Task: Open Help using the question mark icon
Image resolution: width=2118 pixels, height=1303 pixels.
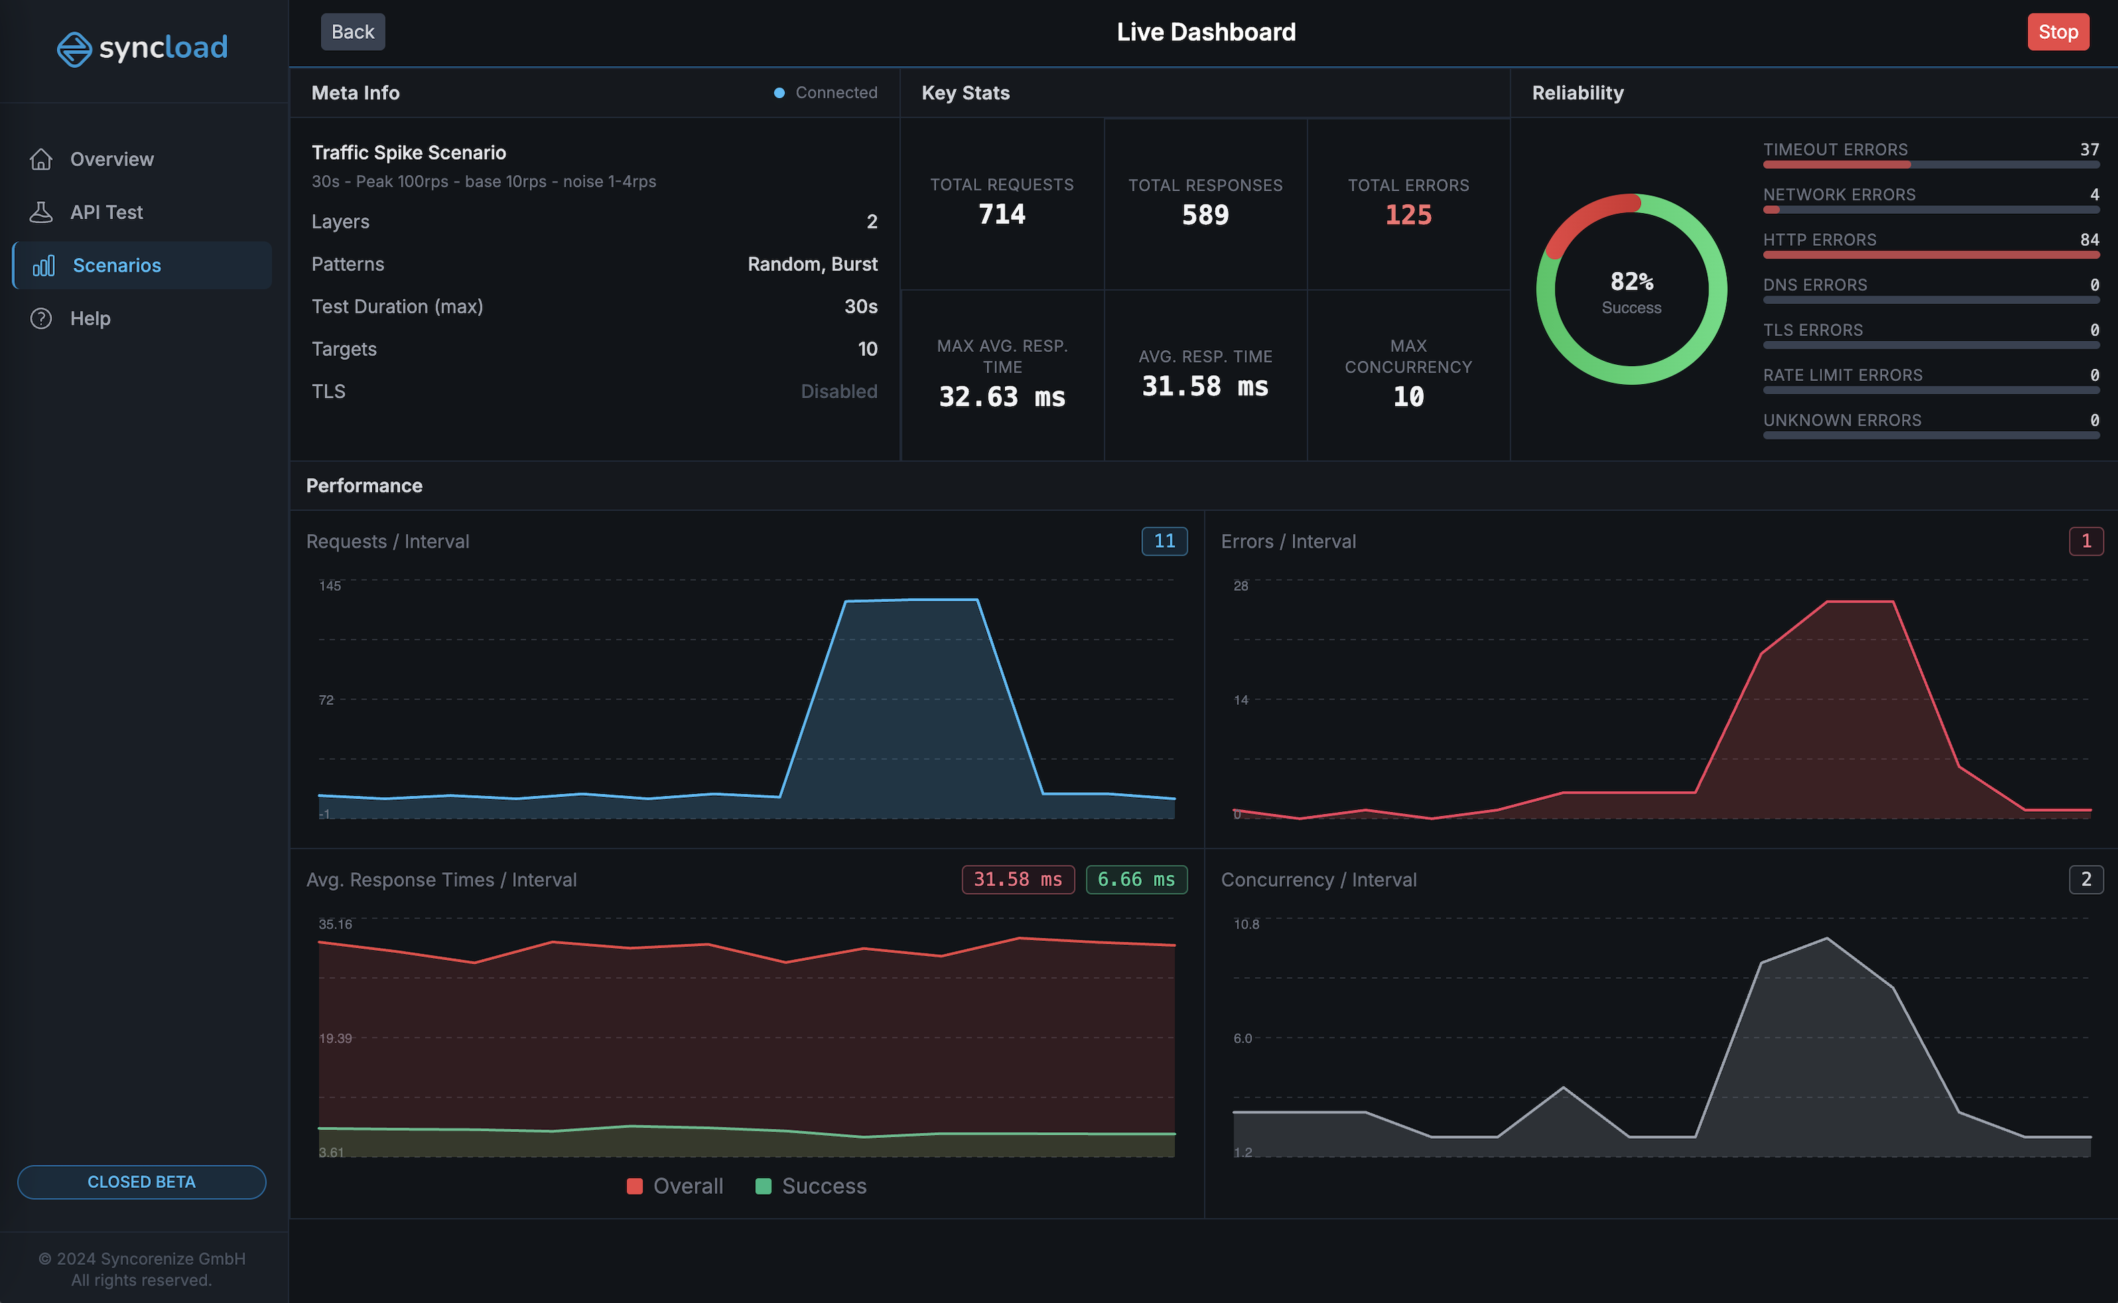Action: (x=41, y=318)
